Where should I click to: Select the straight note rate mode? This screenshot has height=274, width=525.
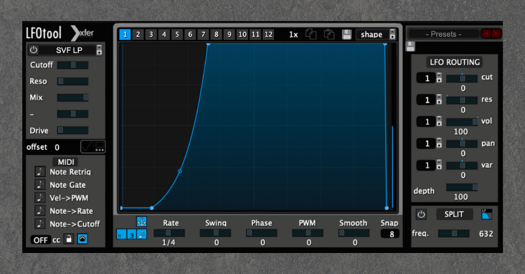pyautogui.click(x=142, y=234)
